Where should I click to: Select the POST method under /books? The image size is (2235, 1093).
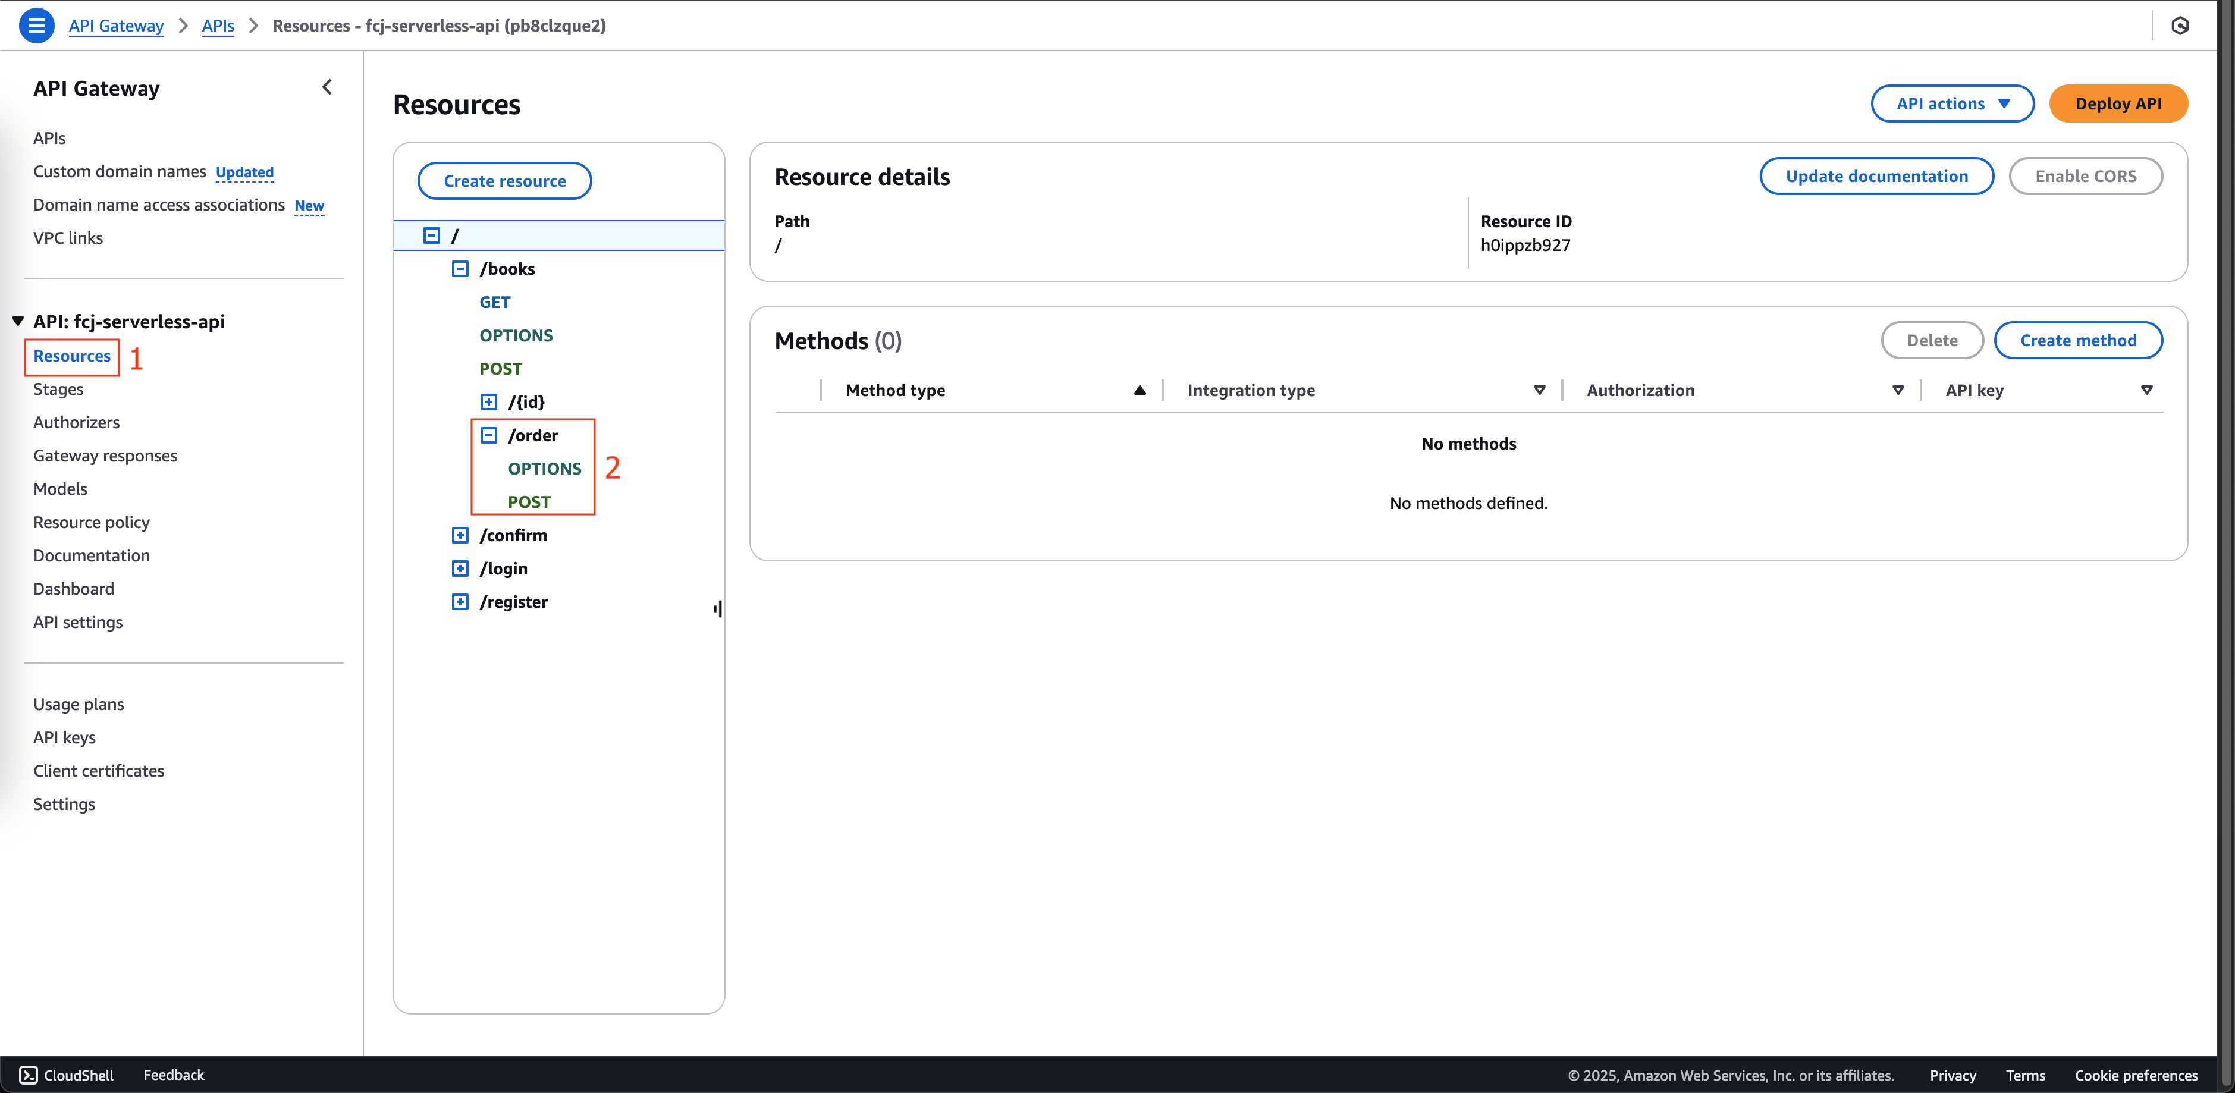(501, 369)
